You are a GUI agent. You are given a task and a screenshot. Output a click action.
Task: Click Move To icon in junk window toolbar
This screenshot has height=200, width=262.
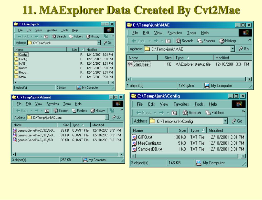point(106,36)
